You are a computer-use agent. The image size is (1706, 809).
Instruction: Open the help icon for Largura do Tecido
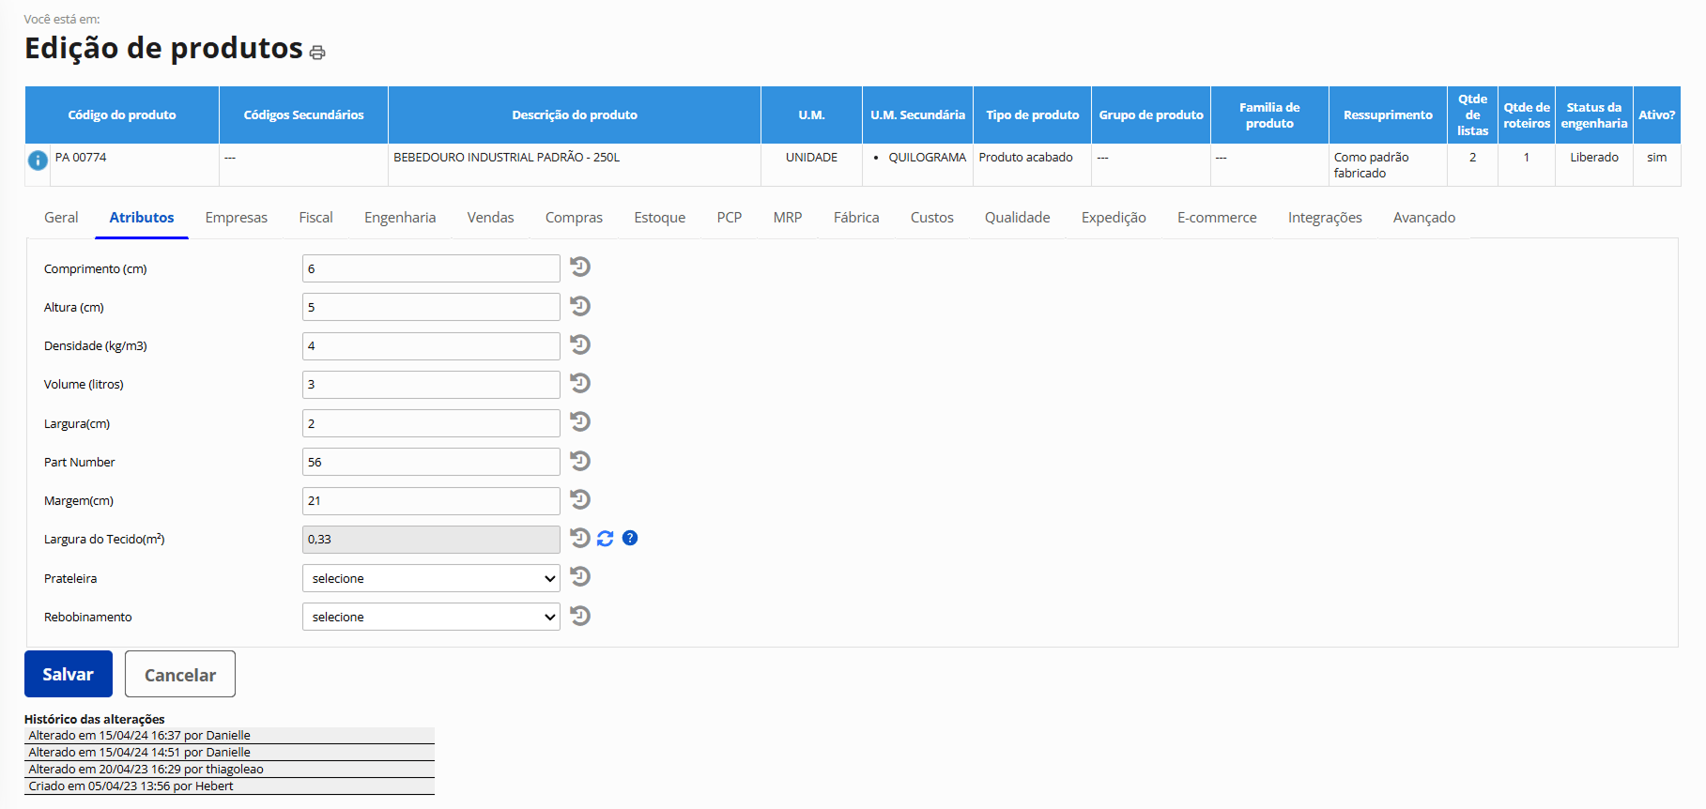[630, 538]
